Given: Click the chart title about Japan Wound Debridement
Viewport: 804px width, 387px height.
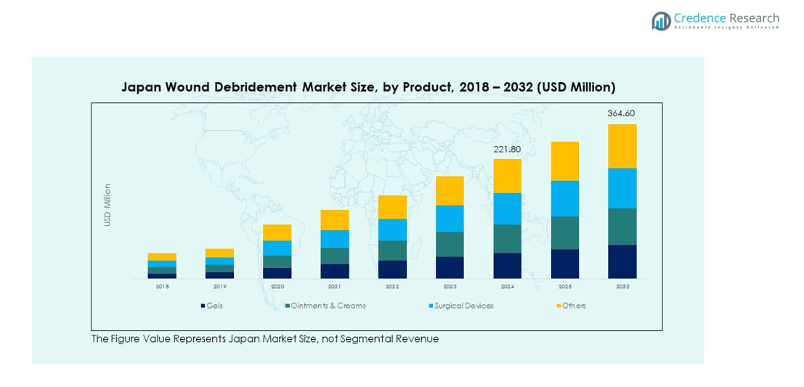Looking at the screenshot, I should pyautogui.click(x=368, y=87).
